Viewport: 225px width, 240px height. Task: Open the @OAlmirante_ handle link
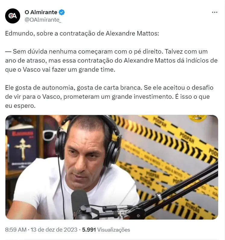coord(43,20)
